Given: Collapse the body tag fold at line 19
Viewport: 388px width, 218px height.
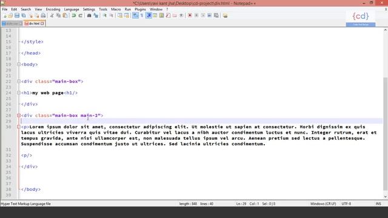Looking at the screenshot, I should [19, 64].
